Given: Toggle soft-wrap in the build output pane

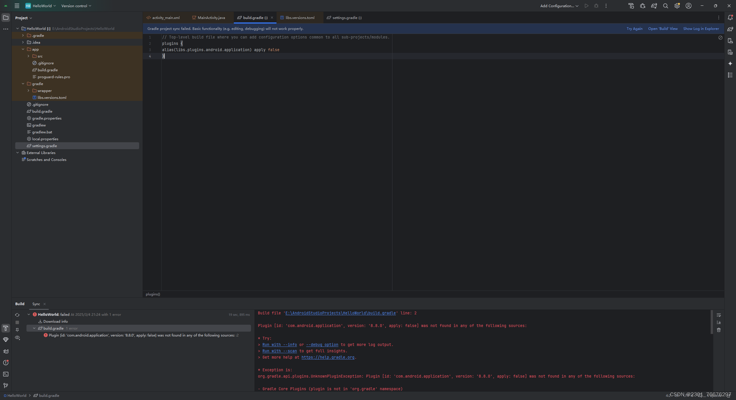Looking at the screenshot, I should pyautogui.click(x=719, y=315).
